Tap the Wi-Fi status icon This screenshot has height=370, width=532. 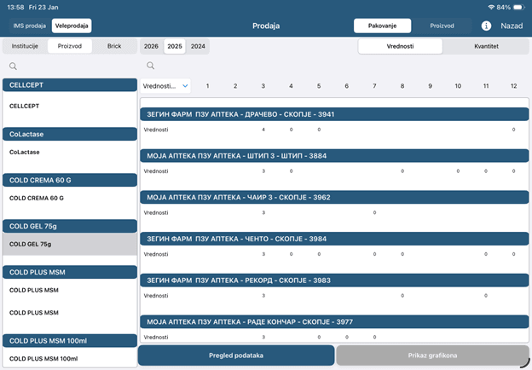(x=491, y=7)
